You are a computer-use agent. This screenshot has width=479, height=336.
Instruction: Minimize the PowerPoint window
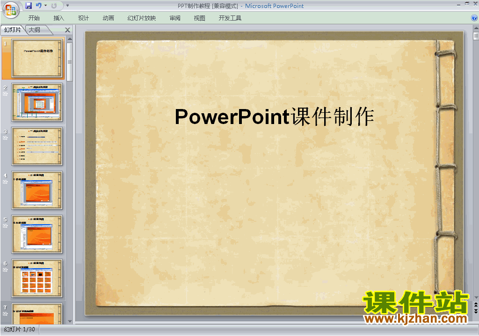coord(458,4)
